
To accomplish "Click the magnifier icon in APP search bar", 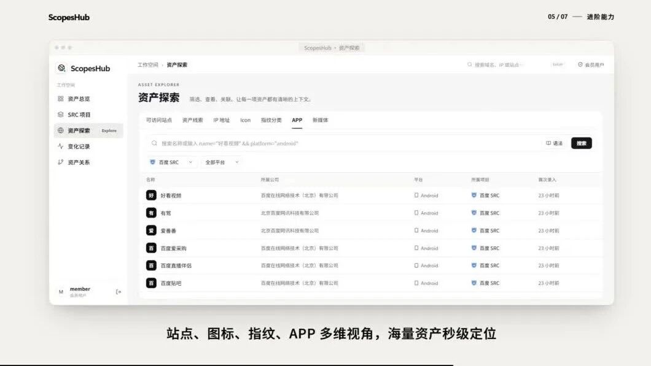I will [154, 143].
